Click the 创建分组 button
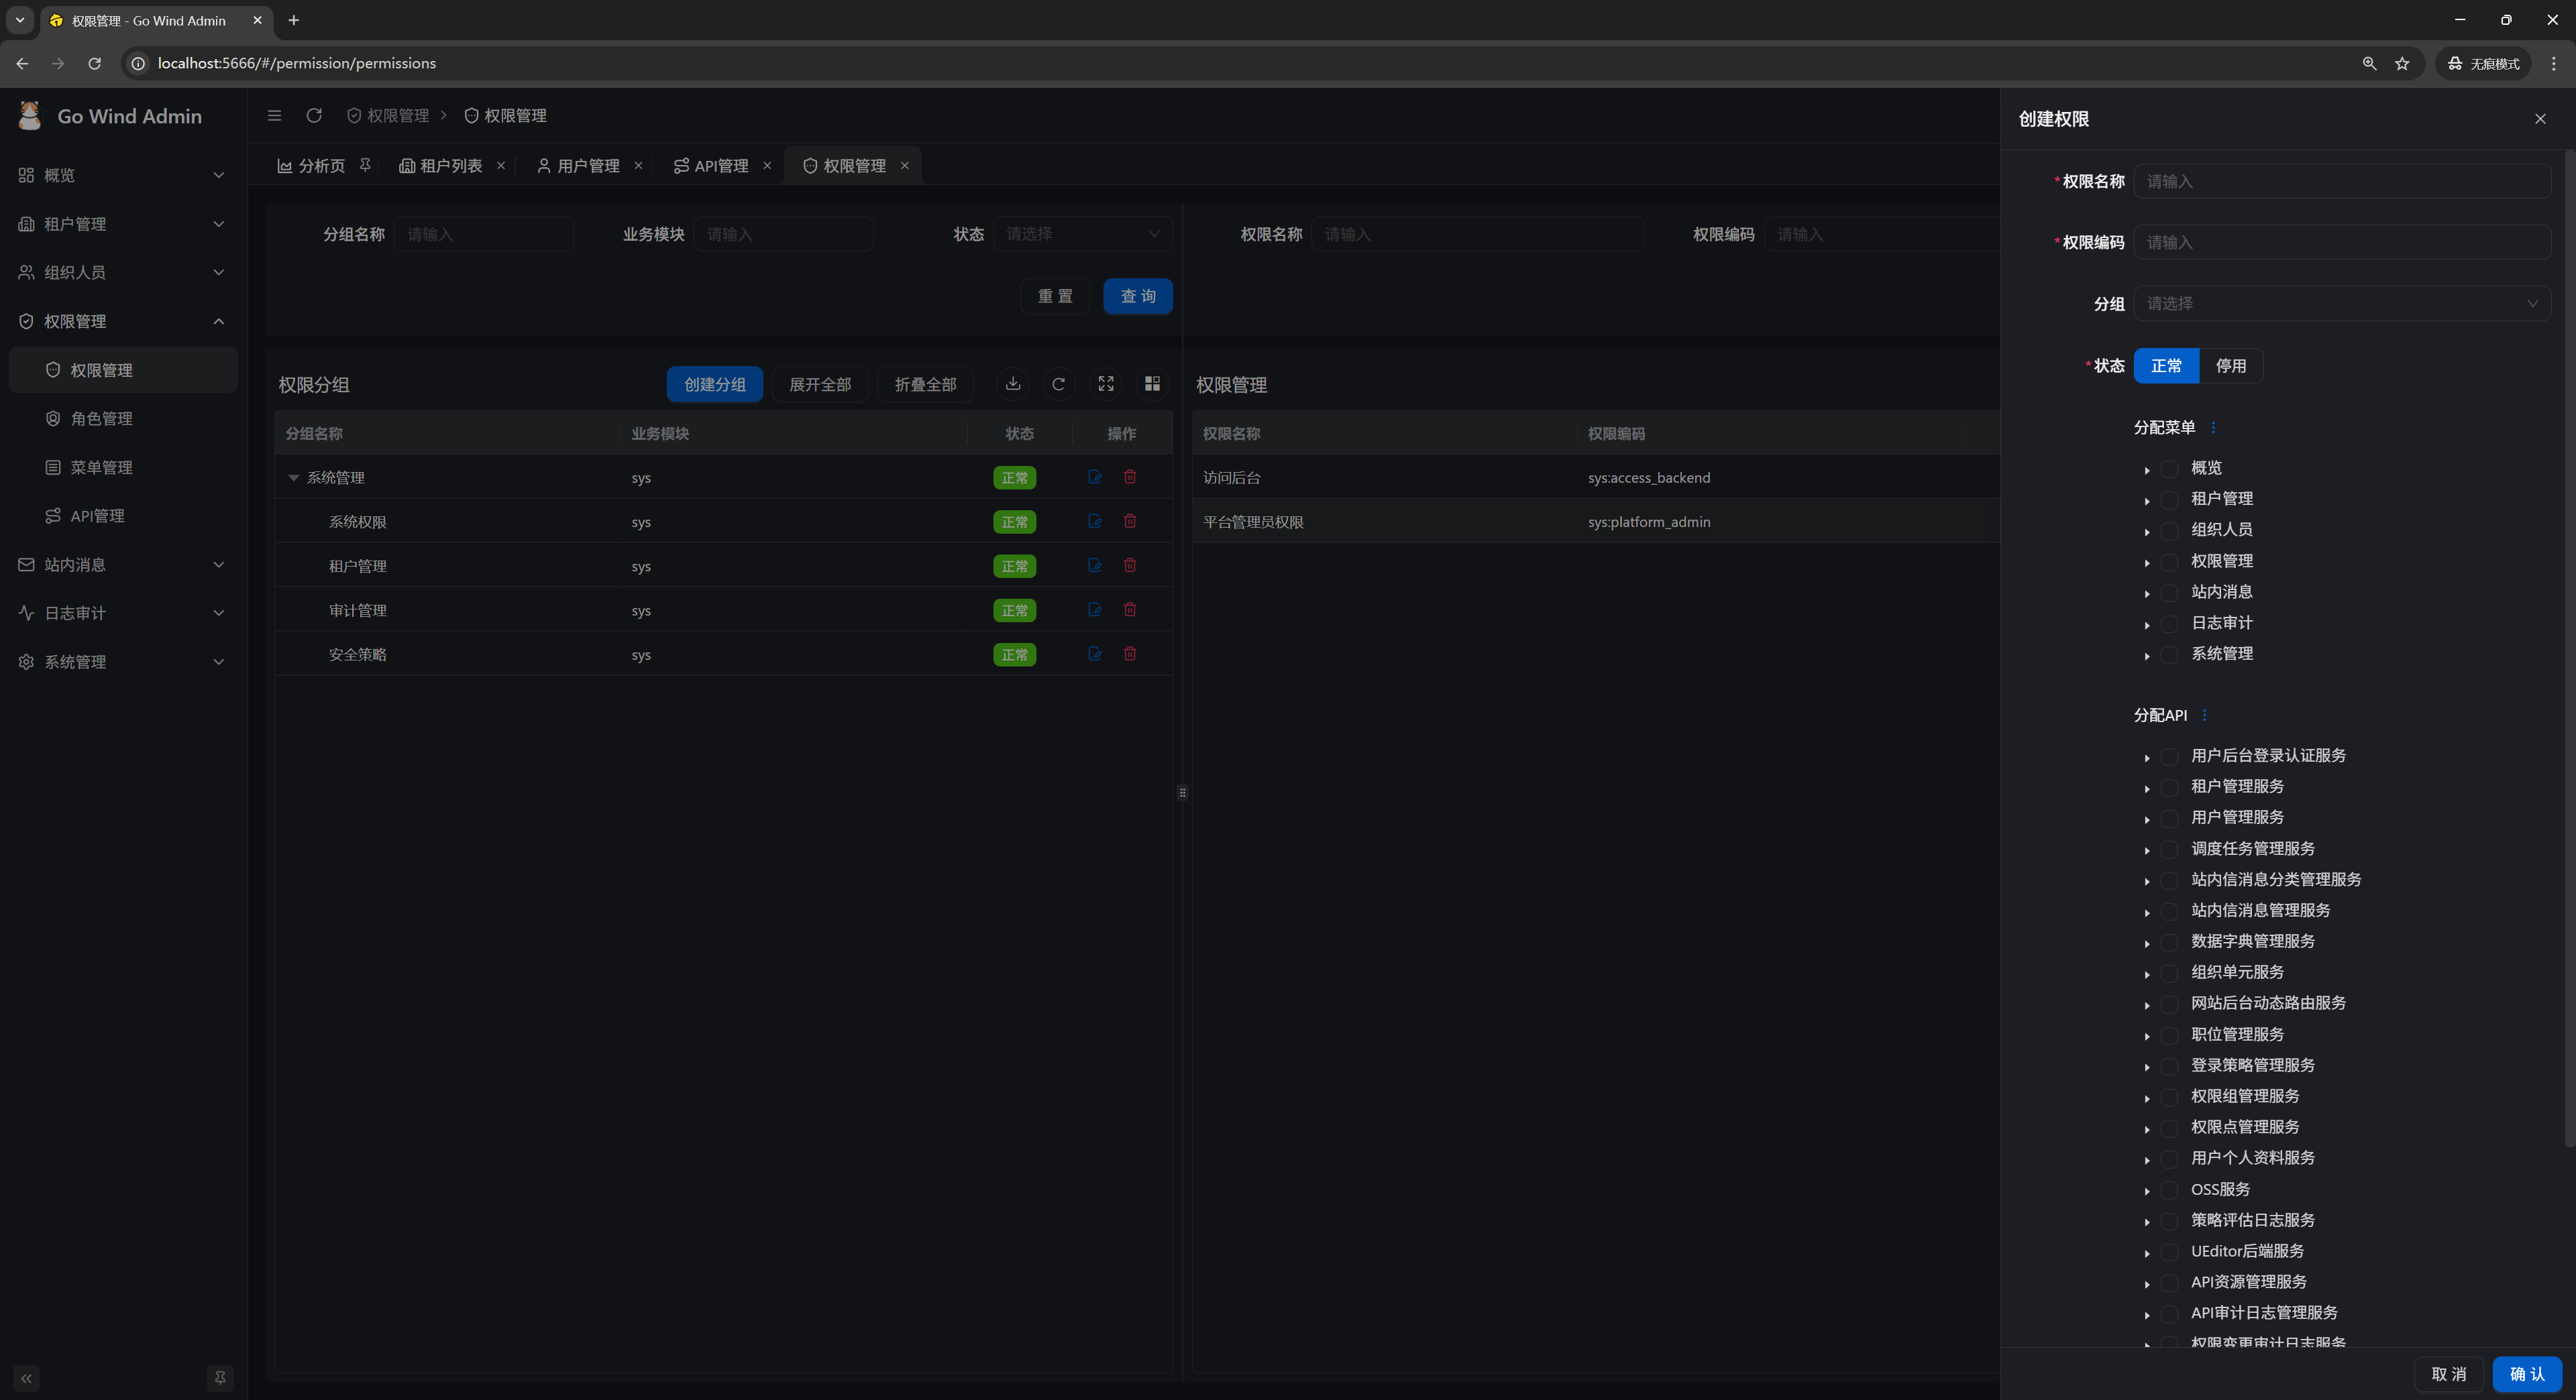Viewport: 2576px width, 1400px height. [x=715, y=385]
